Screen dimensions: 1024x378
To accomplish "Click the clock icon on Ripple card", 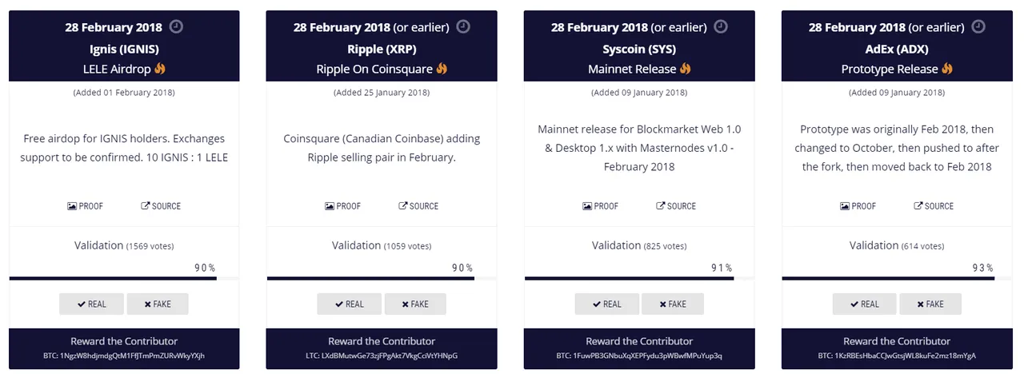I will pyautogui.click(x=463, y=26).
